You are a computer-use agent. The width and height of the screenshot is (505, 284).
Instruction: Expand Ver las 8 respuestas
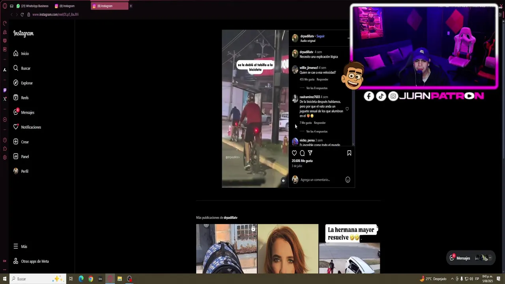pos(317,88)
